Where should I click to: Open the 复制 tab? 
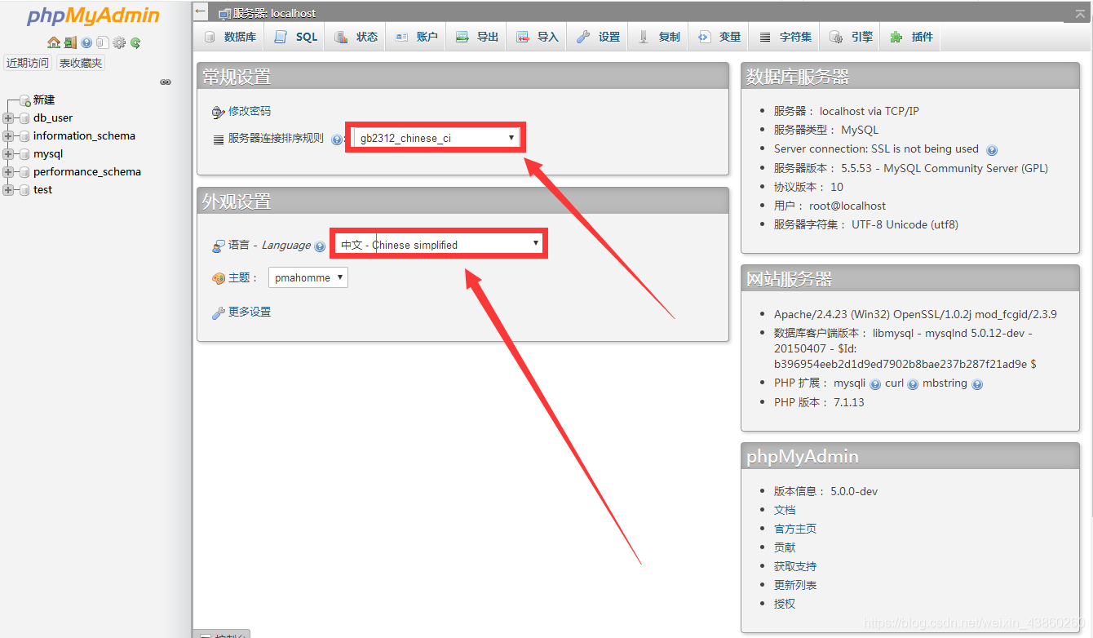point(658,37)
